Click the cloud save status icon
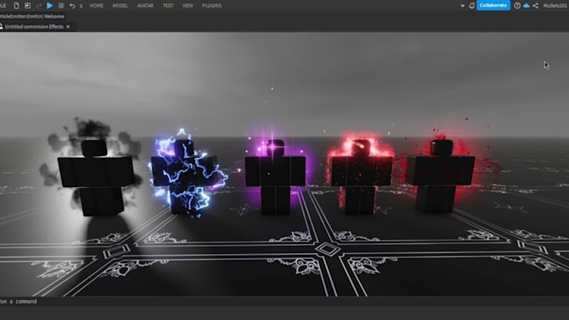Image resolution: width=569 pixels, height=320 pixels. 526,6
